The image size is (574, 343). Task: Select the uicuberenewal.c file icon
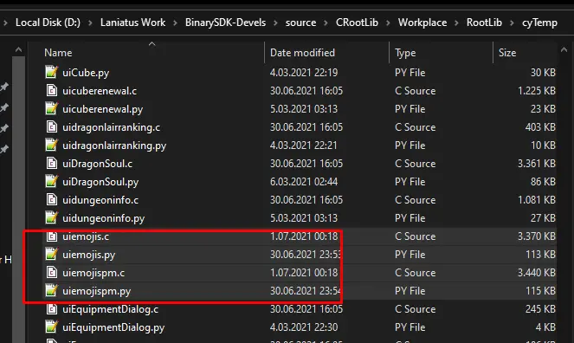(51, 90)
